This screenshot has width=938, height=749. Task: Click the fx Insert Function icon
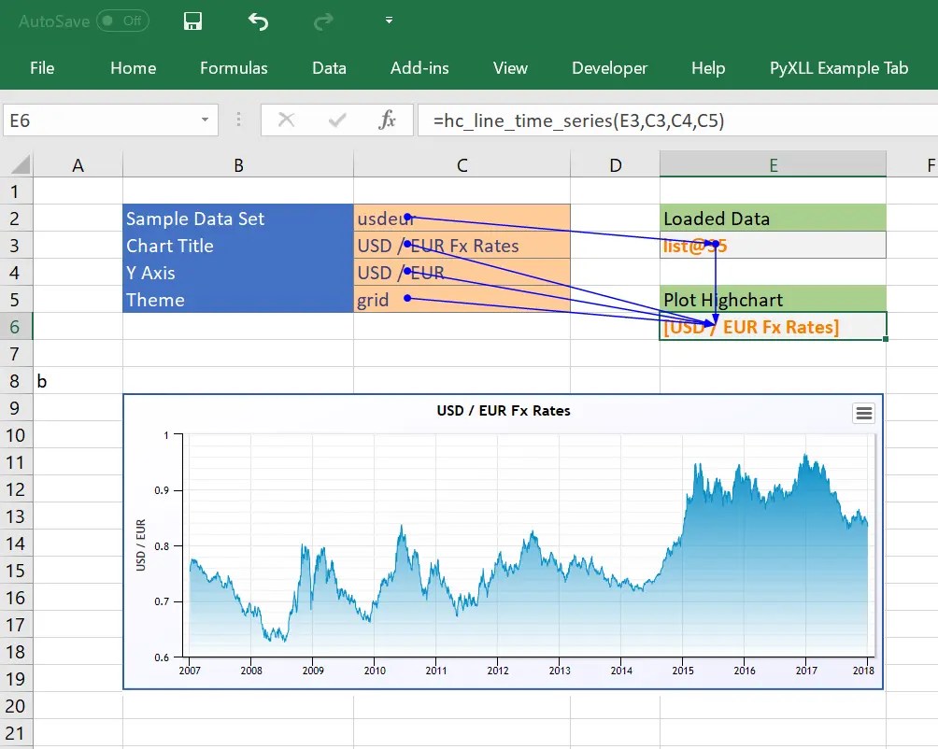pyautogui.click(x=387, y=120)
